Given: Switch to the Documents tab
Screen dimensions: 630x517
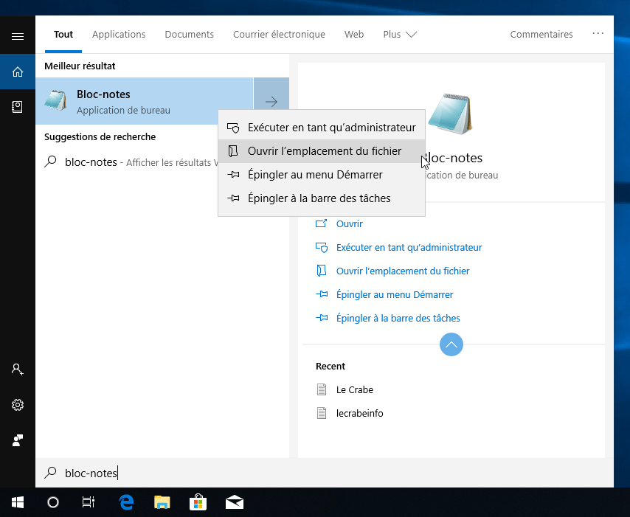Looking at the screenshot, I should [x=190, y=35].
